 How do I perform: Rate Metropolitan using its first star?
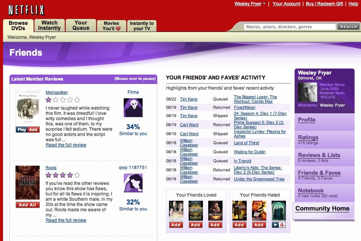point(48,100)
